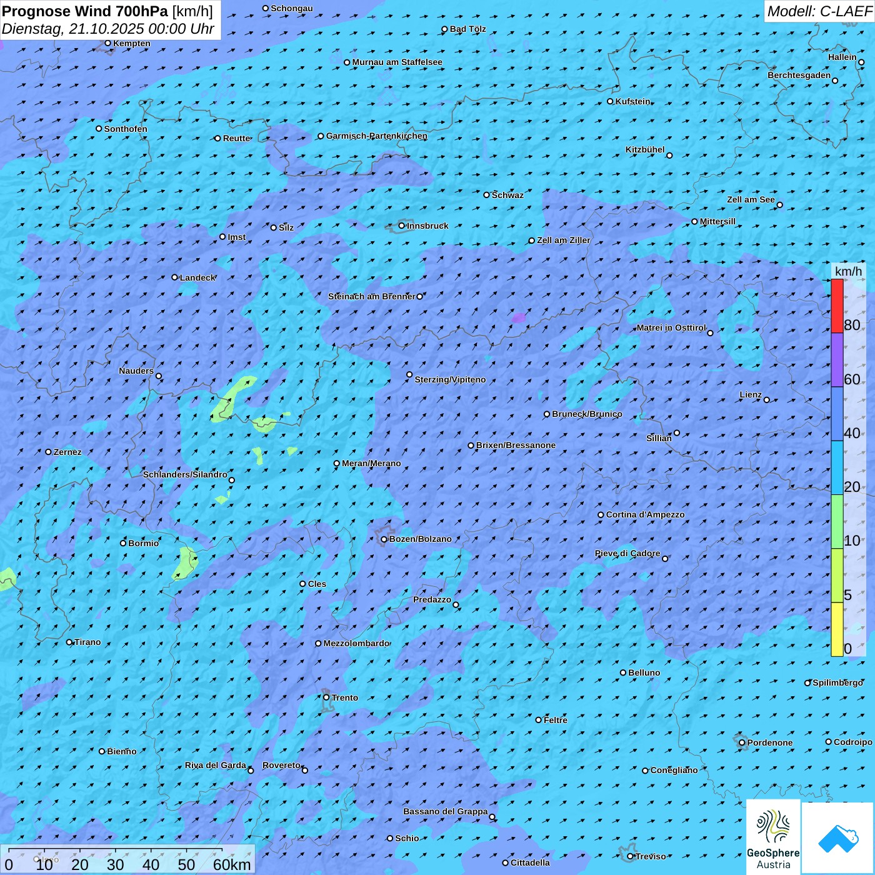
Task: Click the '60km' scale bar label
Action: click(232, 864)
